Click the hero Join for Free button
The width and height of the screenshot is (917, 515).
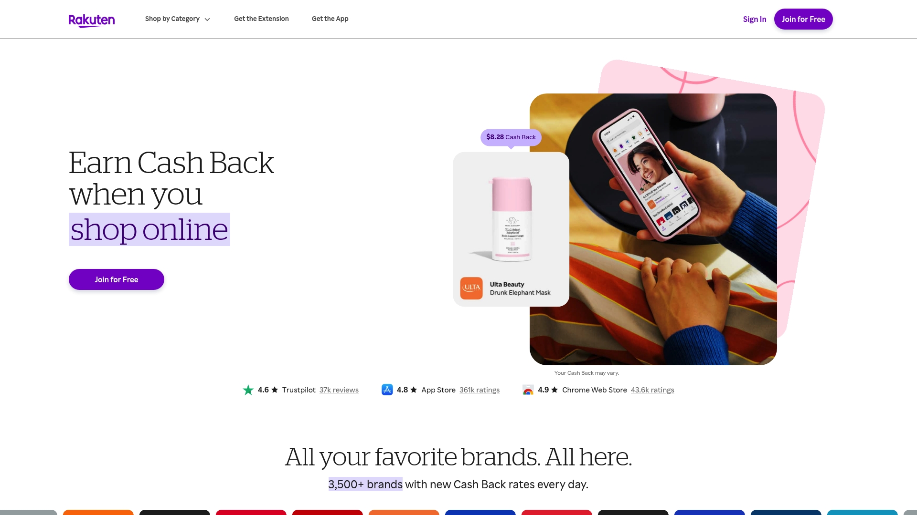(x=117, y=279)
